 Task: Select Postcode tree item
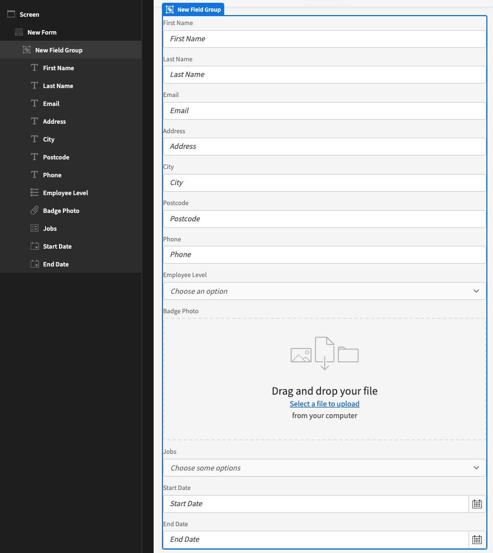click(x=71, y=157)
